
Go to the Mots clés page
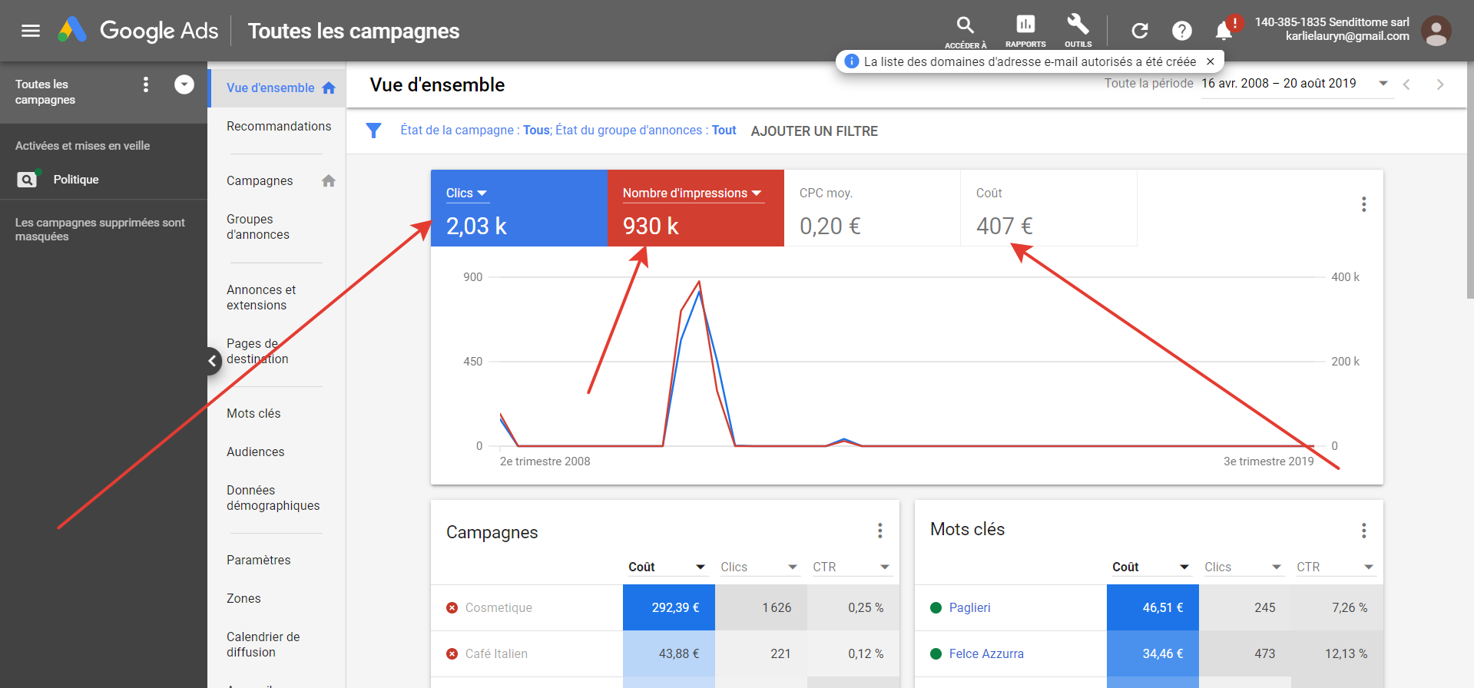(x=253, y=413)
